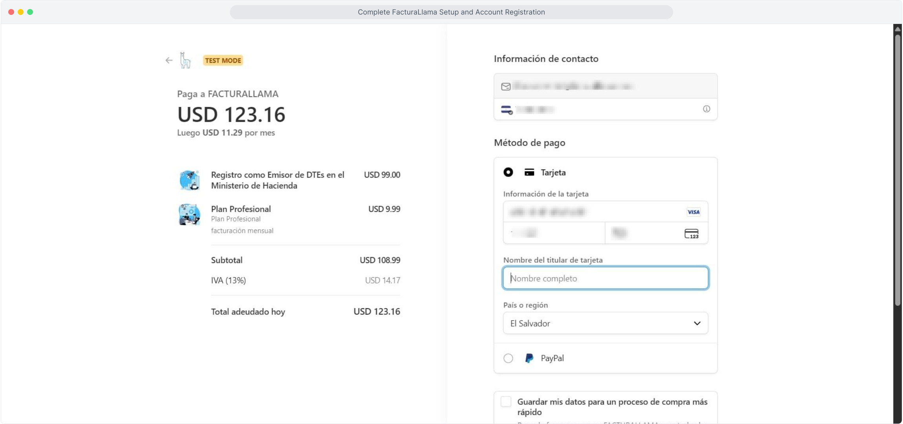Click the PayPal logo icon

(529, 358)
